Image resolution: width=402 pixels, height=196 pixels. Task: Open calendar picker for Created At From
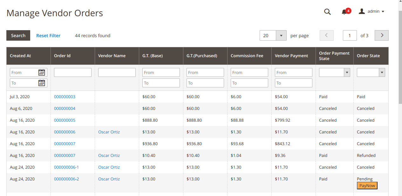tap(42, 72)
